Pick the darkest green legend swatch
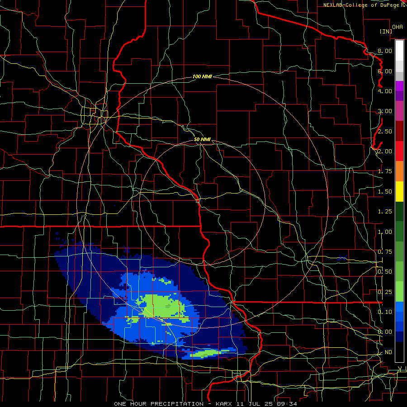Viewport: 407px width, 407px height. pos(399,211)
